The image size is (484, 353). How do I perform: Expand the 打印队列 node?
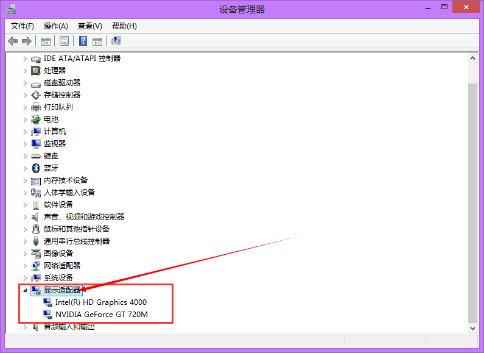[x=26, y=107]
